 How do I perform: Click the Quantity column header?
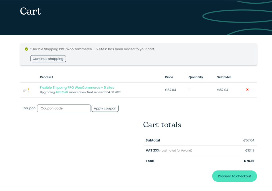point(196,77)
